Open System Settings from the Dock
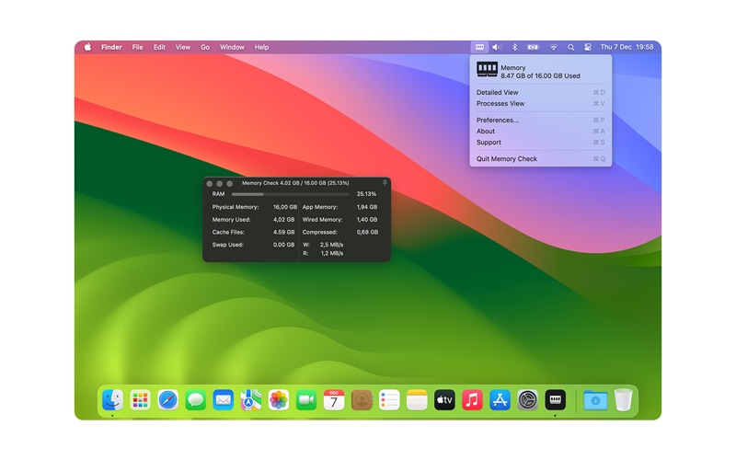Screen dimensions: 736x460 tap(527, 400)
